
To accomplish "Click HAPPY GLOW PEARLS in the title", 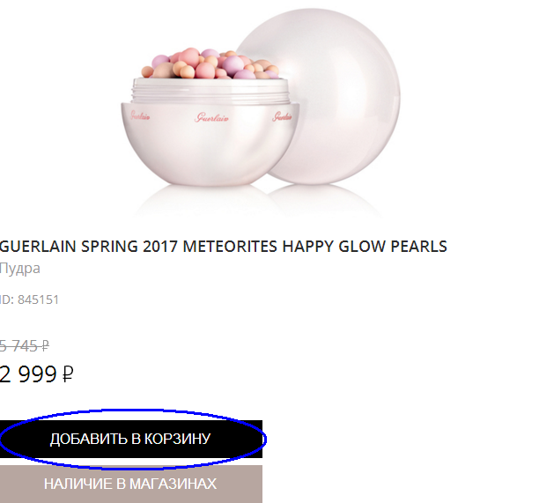I will pyautogui.click(x=365, y=247).
